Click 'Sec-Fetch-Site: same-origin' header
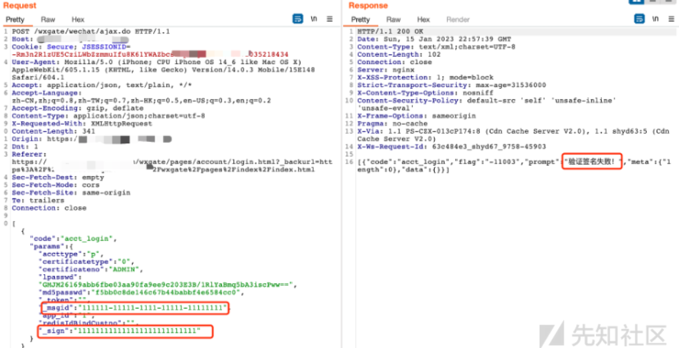679x348 pixels. pyautogui.click(x=71, y=192)
